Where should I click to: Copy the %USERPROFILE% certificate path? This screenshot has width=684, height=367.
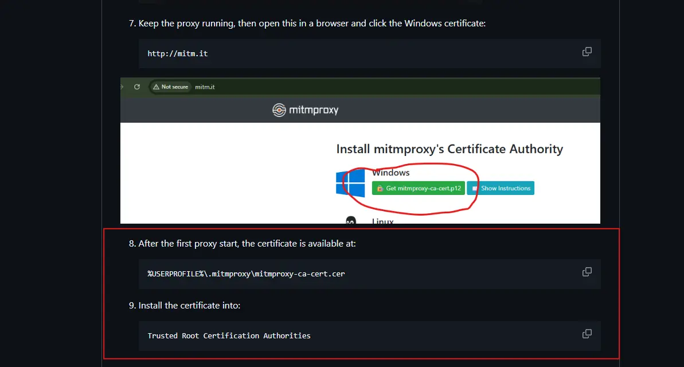point(587,272)
